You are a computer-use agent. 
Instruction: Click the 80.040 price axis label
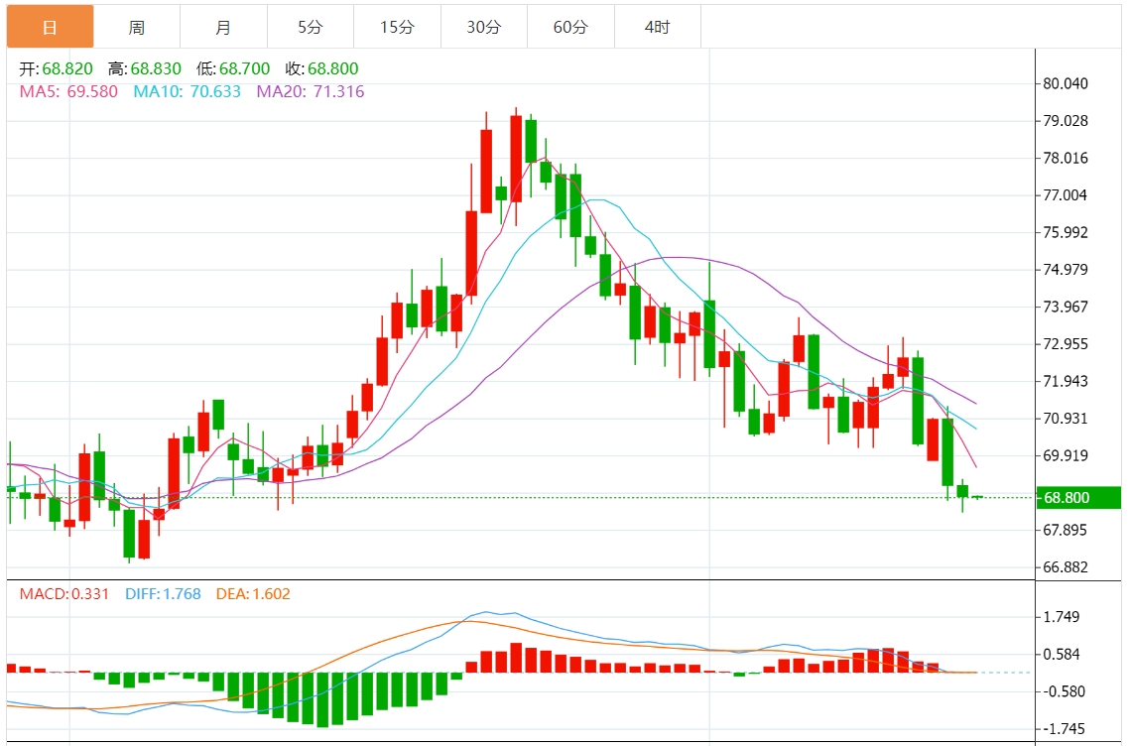tap(1066, 83)
